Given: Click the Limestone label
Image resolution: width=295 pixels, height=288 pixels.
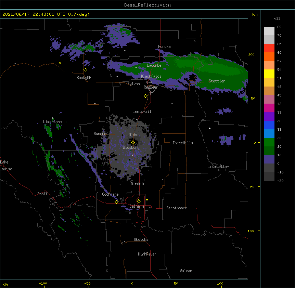Looking at the screenshot, I should pyautogui.click(x=52, y=122).
